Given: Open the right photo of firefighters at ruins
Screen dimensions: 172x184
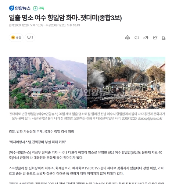Looking at the screenshot, I should click(126, 83).
